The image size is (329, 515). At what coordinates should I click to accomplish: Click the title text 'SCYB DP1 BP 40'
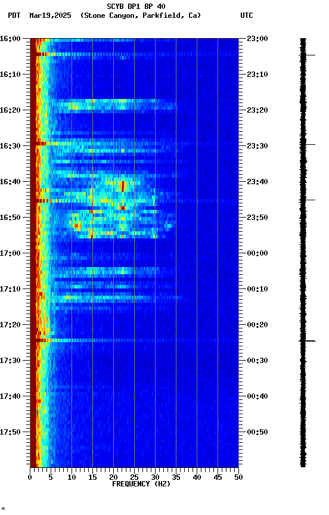point(136,6)
